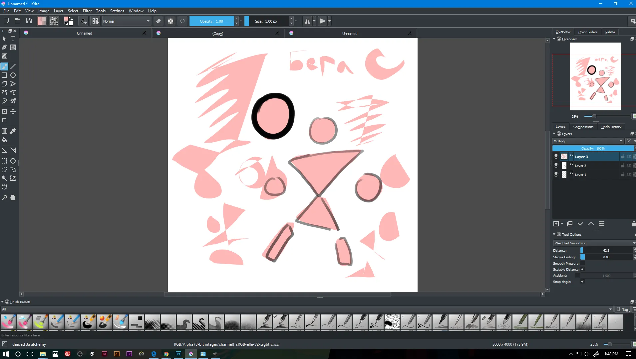
Task: Pick a color with the Color Sampler tool
Action: tap(13, 131)
